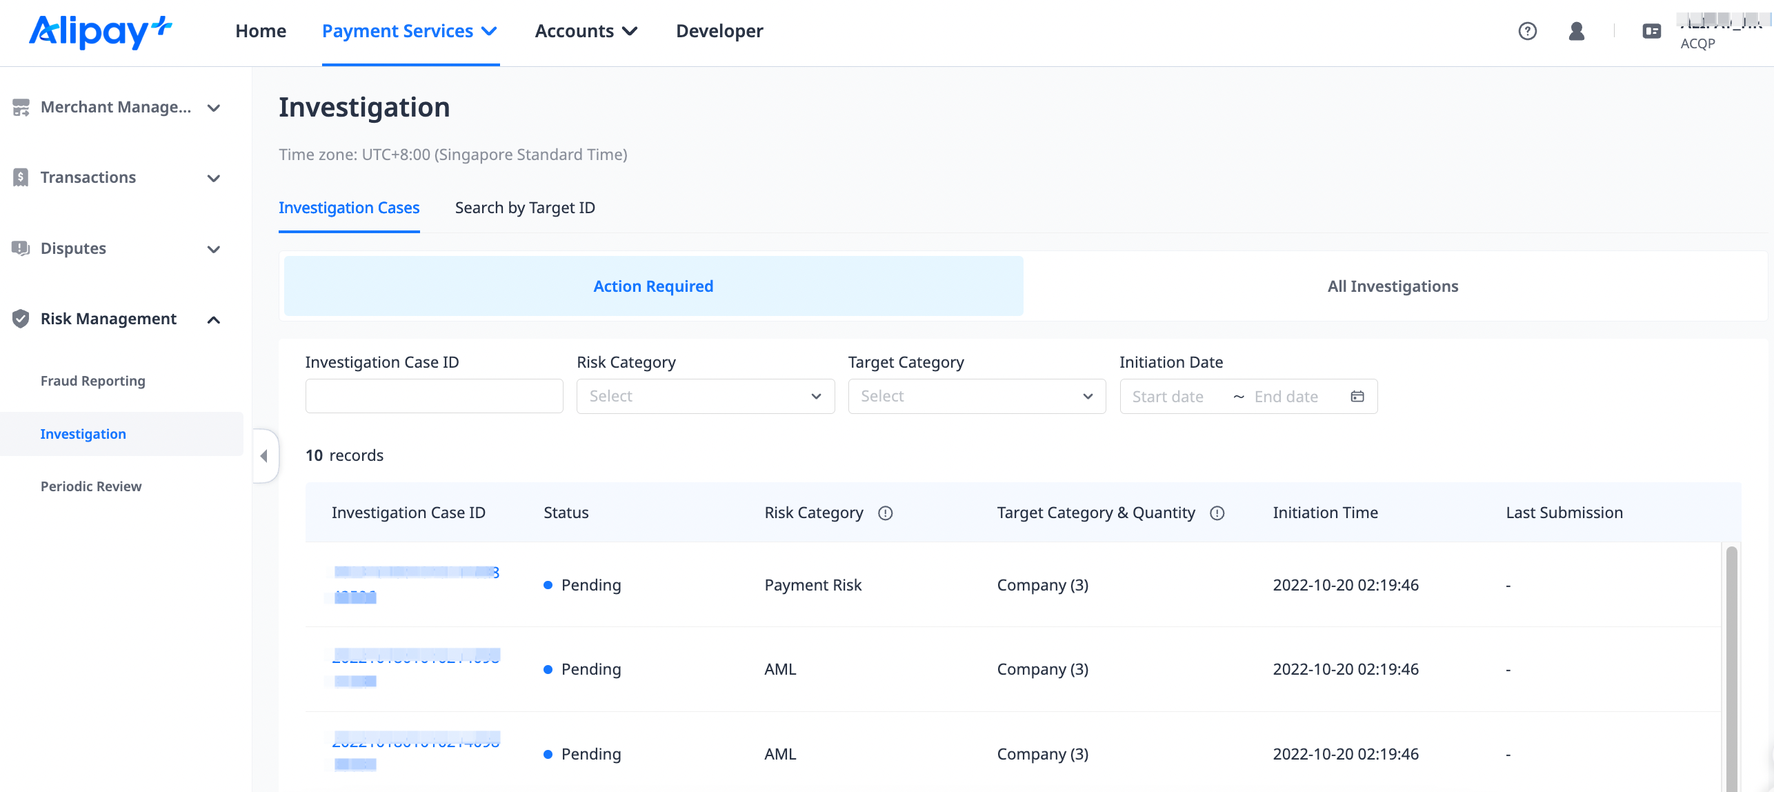Click the Investigation Case ID input field
This screenshot has height=792, width=1774.
[434, 396]
